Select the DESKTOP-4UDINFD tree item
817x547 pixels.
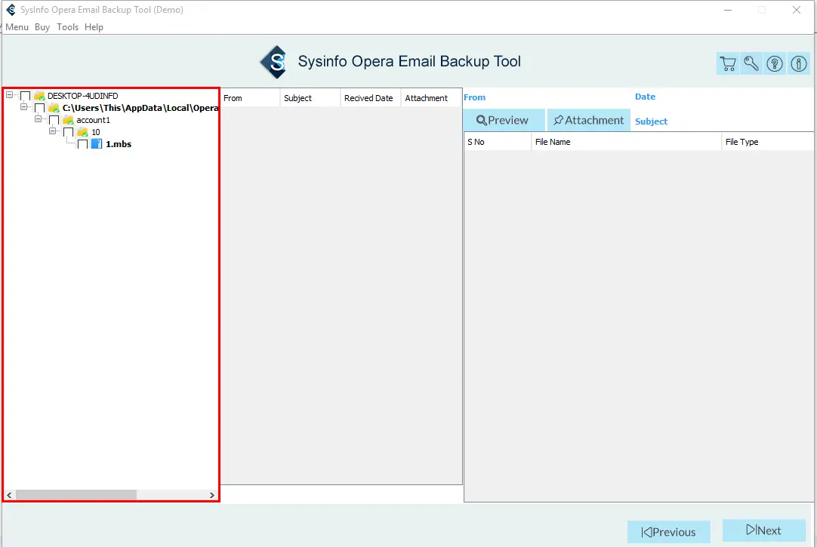pos(83,96)
